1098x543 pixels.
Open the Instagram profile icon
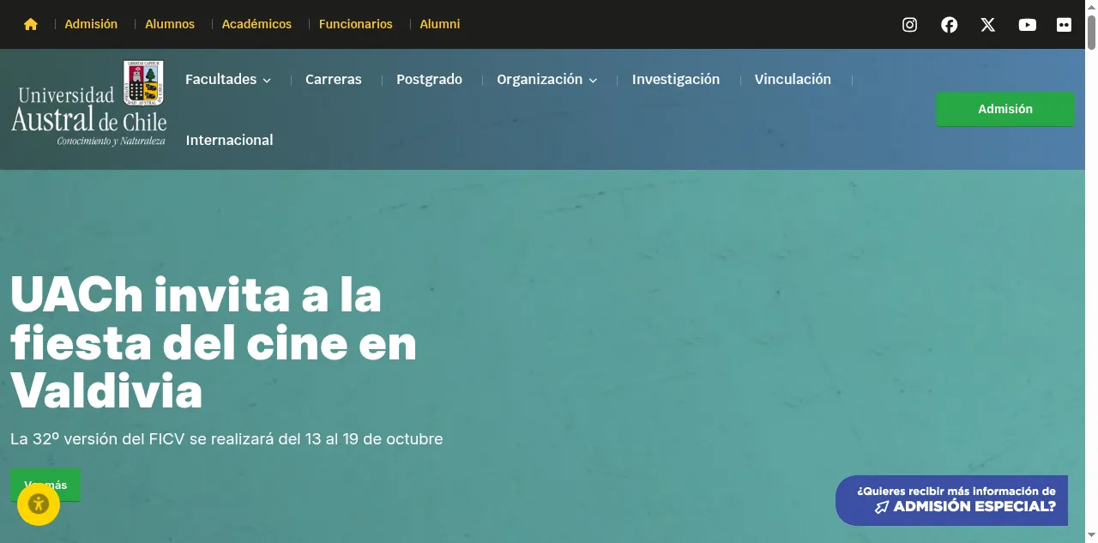tap(910, 25)
